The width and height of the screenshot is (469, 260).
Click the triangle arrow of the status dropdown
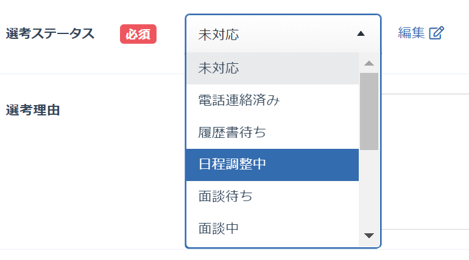click(361, 34)
